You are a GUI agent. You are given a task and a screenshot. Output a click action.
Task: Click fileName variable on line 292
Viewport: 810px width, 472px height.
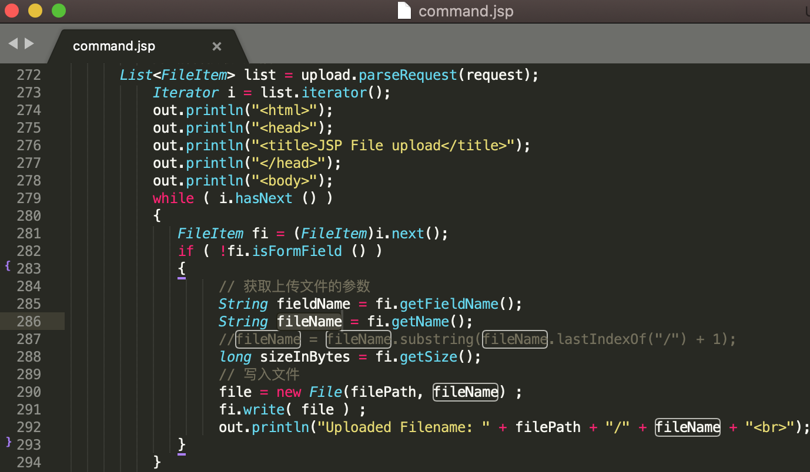pos(688,427)
